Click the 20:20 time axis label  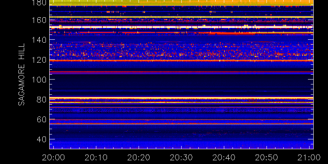[139, 157]
